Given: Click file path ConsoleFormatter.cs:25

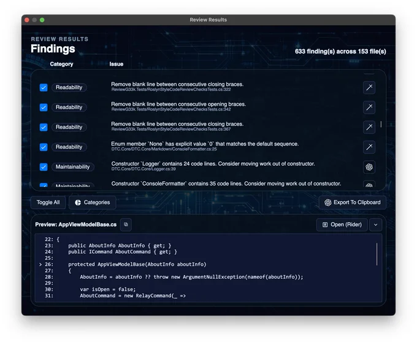Looking at the screenshot, I should [x=164, y=149].
